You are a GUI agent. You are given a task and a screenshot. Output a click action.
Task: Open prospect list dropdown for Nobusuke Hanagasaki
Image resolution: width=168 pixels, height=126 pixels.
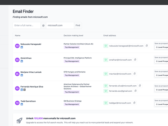click(161, 47)
